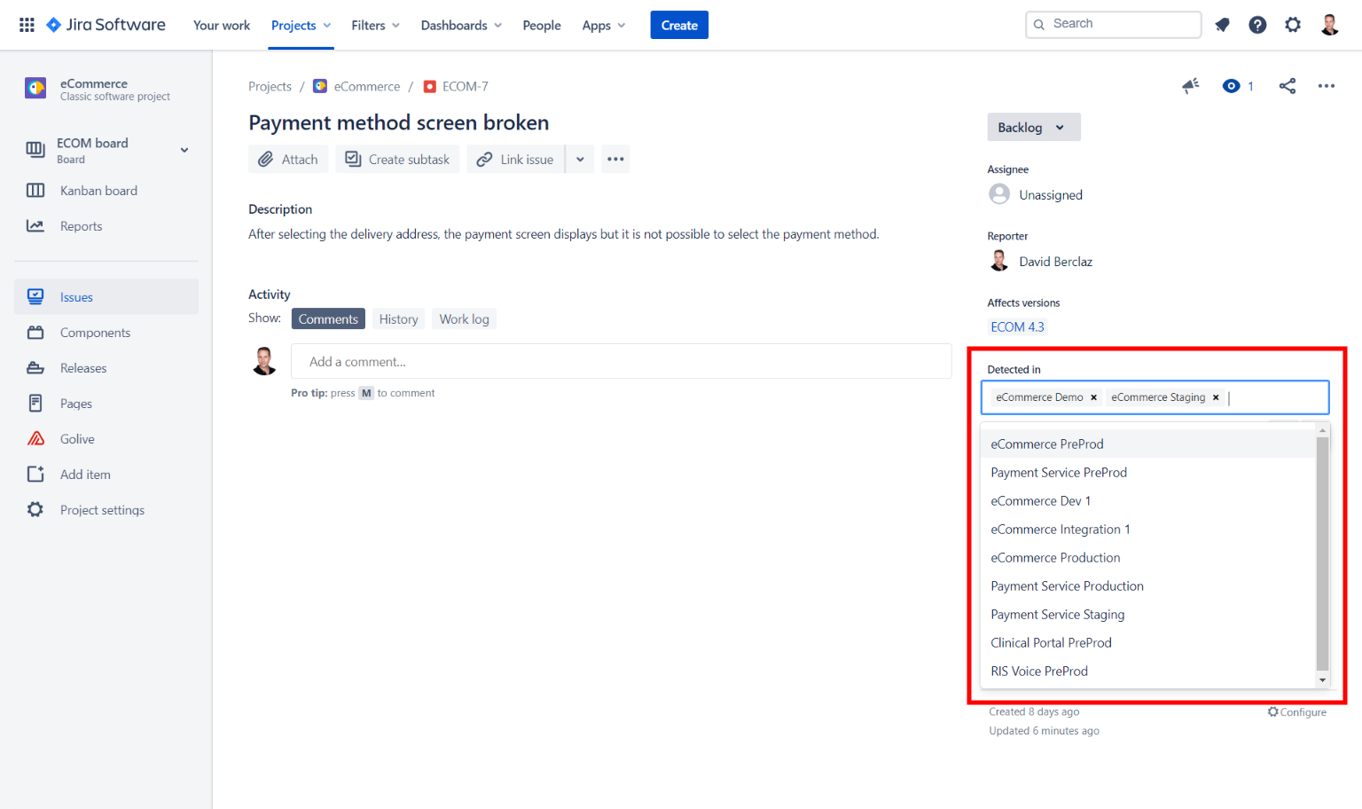Viewport: 1362px width, 809px height.
Task: Expand the Link issue dropdown arrow
Action: (x=580, y=160)
